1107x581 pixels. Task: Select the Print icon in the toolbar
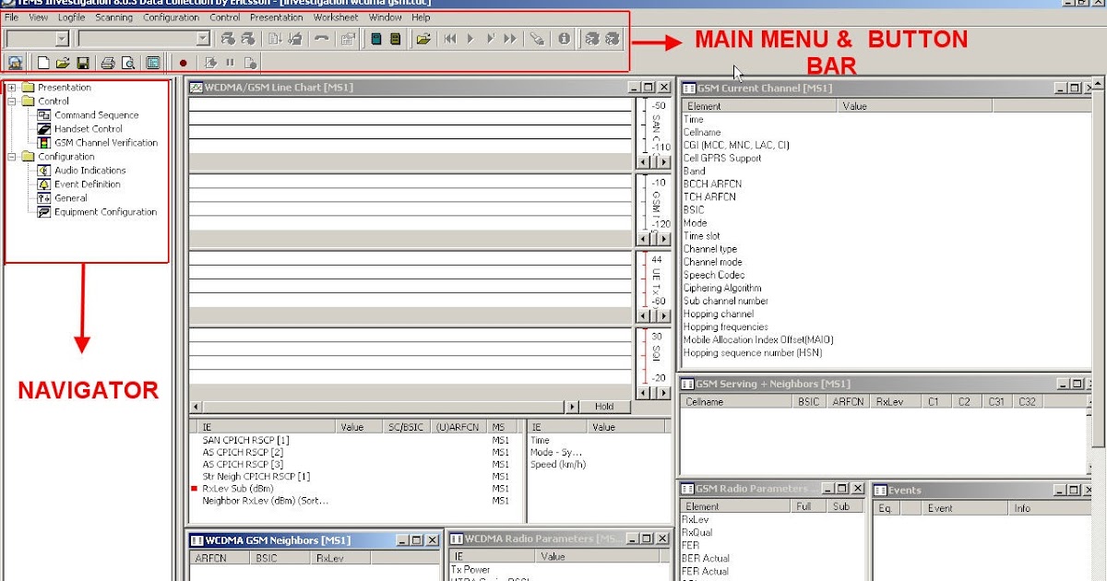point(107,62)
